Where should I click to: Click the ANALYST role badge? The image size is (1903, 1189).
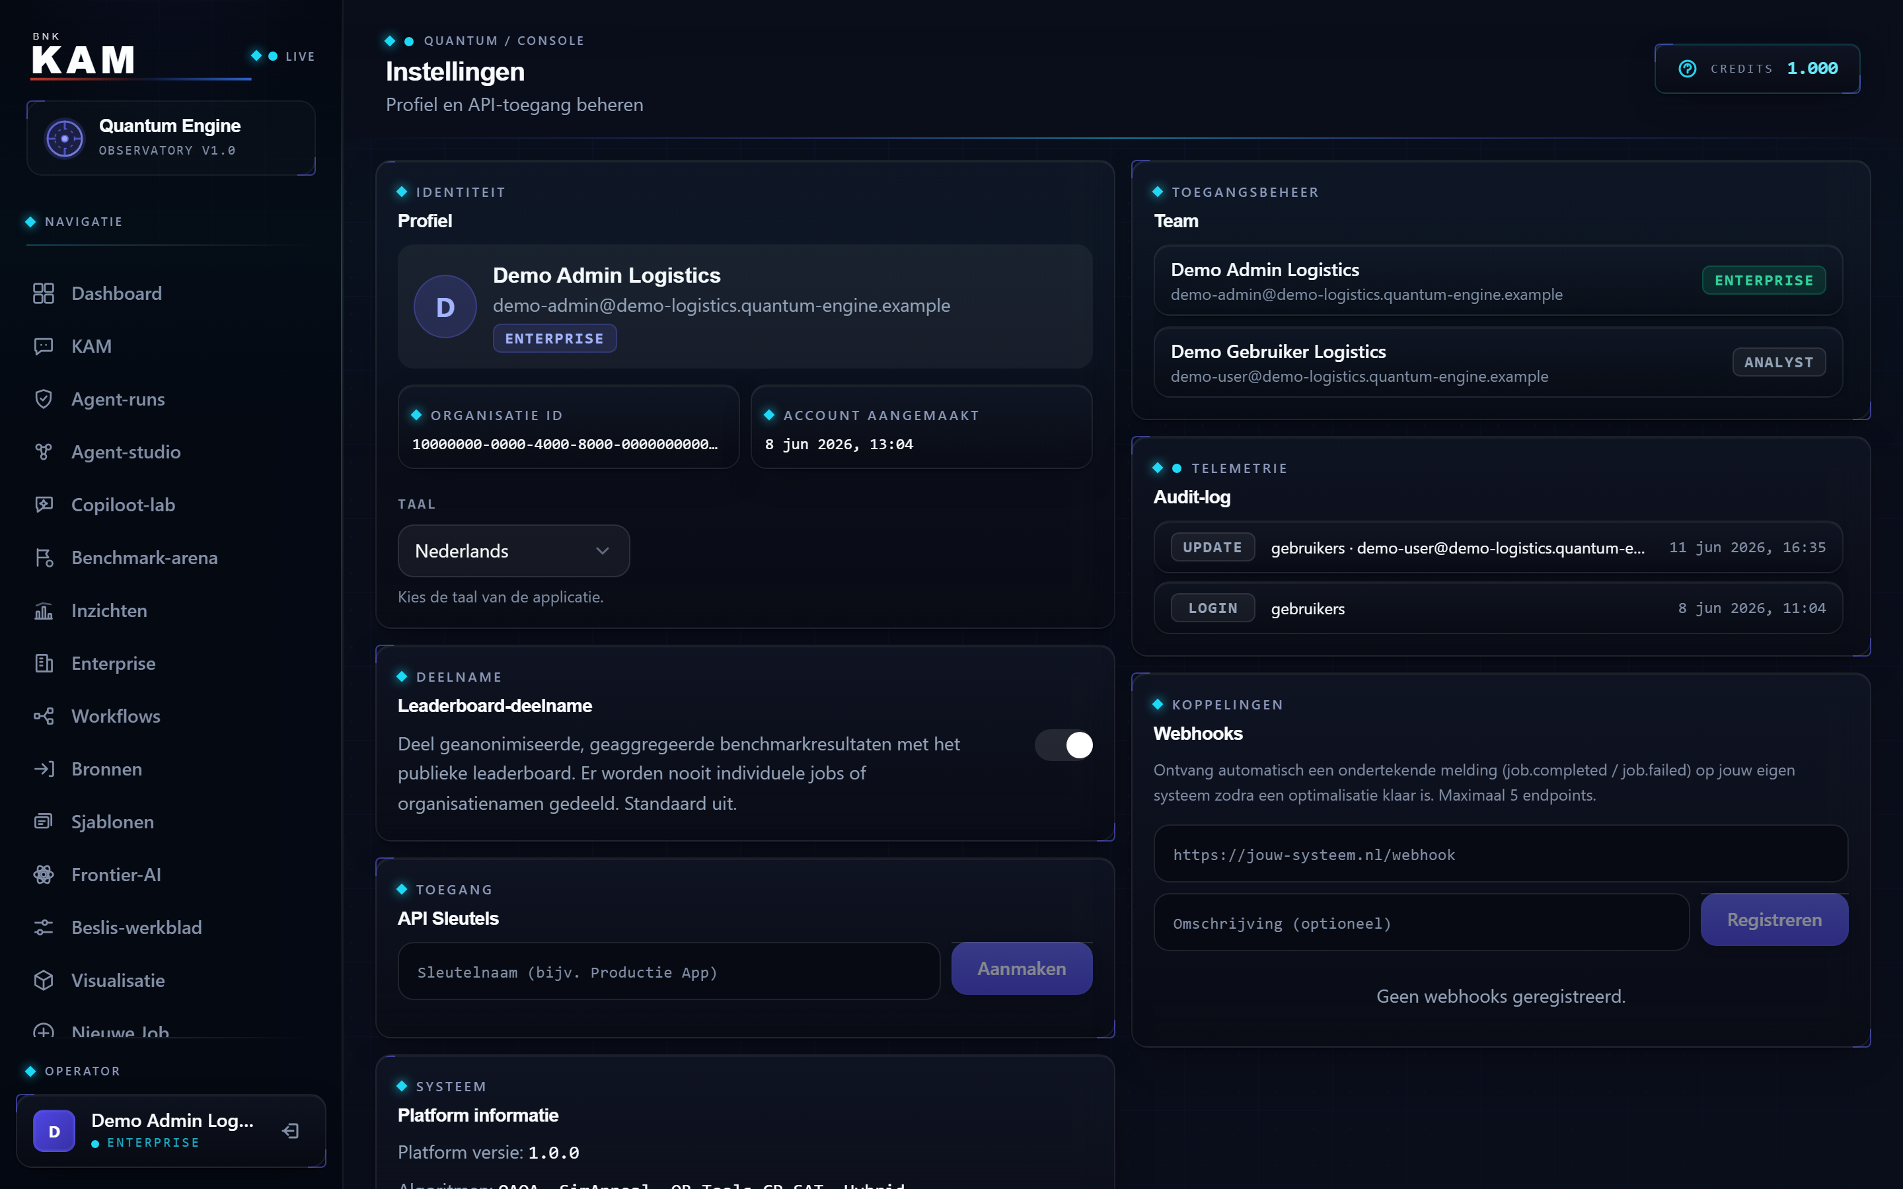1779,362
